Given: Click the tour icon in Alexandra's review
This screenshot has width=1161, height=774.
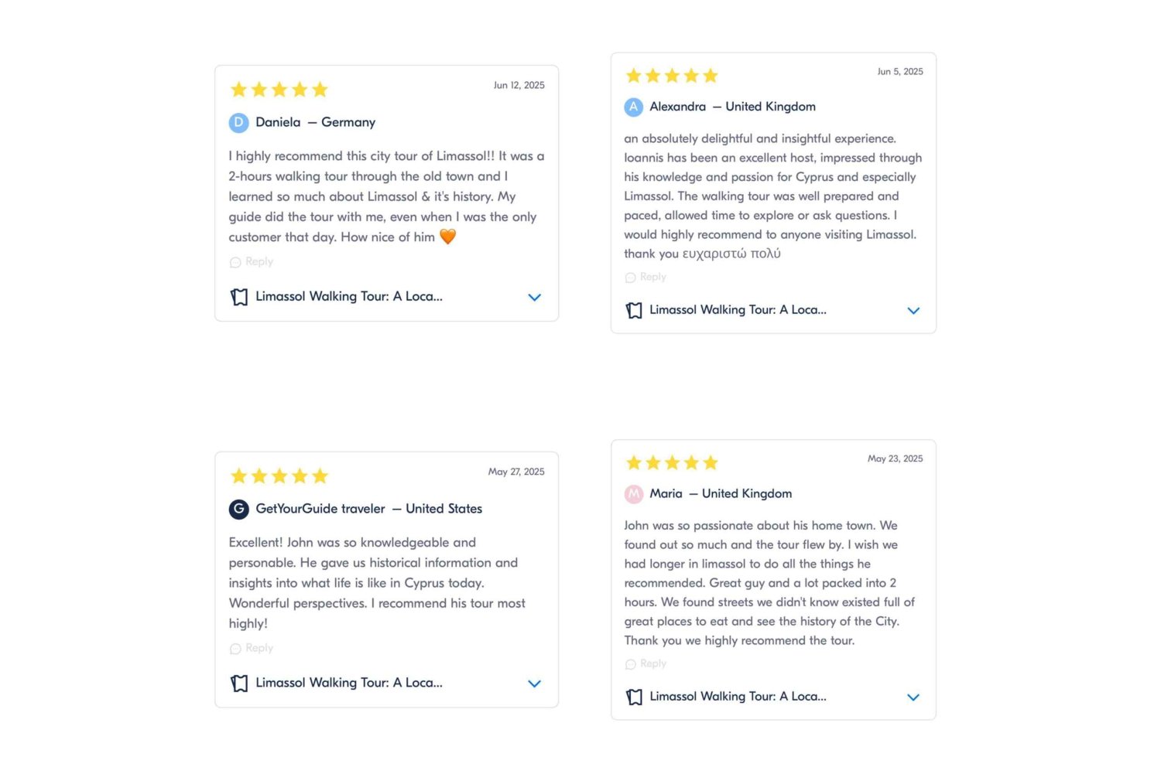Looking at the screenshot, I should (634, 310).
